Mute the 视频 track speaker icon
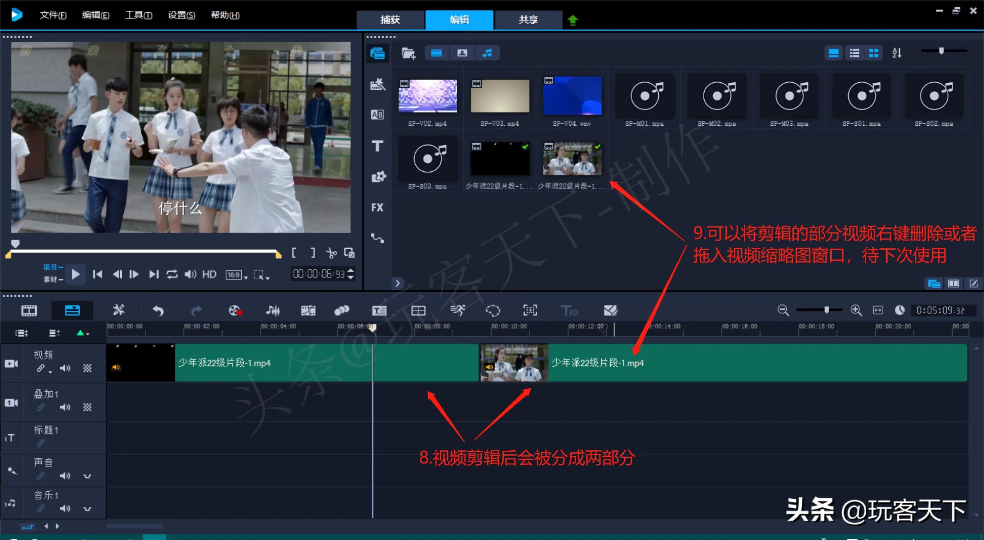This screenshot has width=984, height=540. click(65, 368)
